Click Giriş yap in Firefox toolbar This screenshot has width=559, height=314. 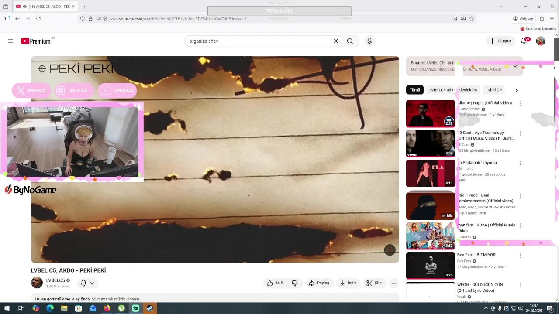pyautogui.click(x=523, y=19)
